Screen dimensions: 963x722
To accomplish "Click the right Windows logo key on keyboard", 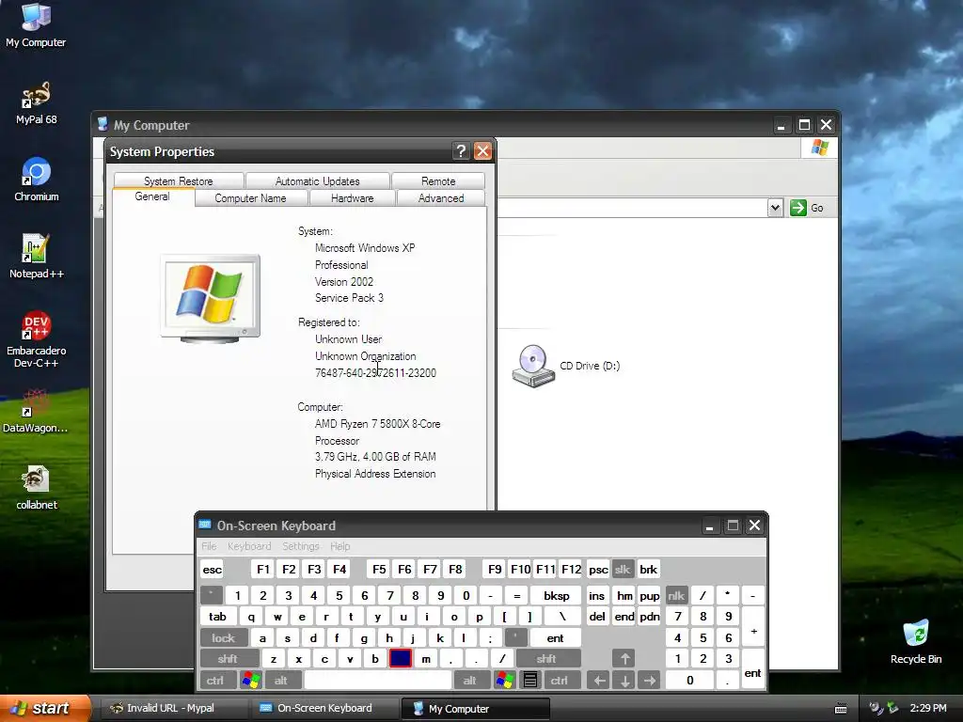I will [505, 681].
